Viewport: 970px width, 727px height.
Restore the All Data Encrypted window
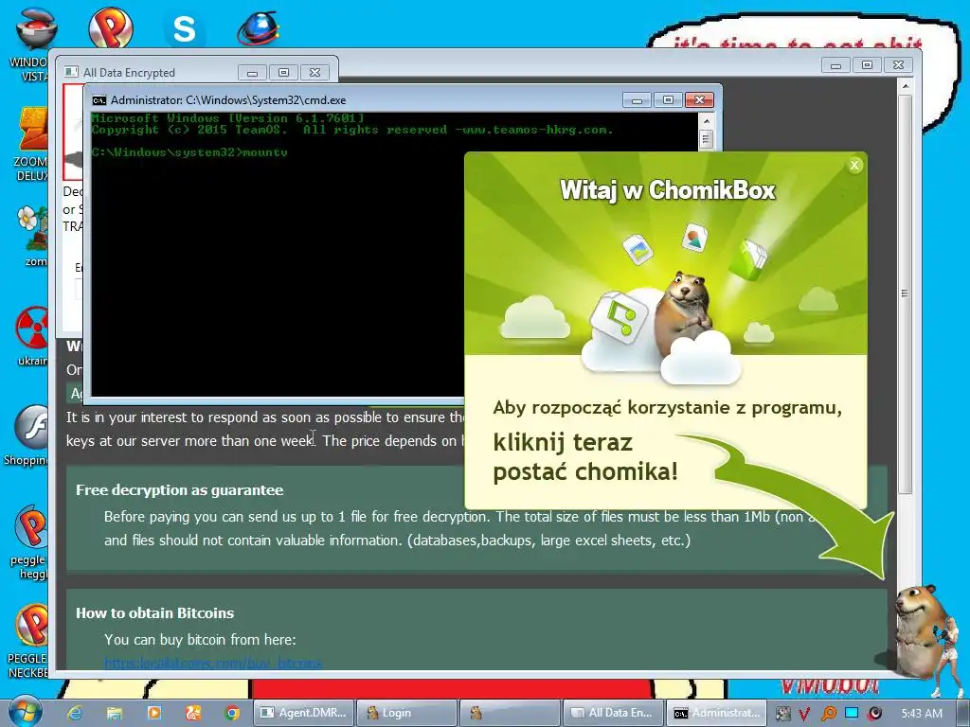(x=283, y=73)
